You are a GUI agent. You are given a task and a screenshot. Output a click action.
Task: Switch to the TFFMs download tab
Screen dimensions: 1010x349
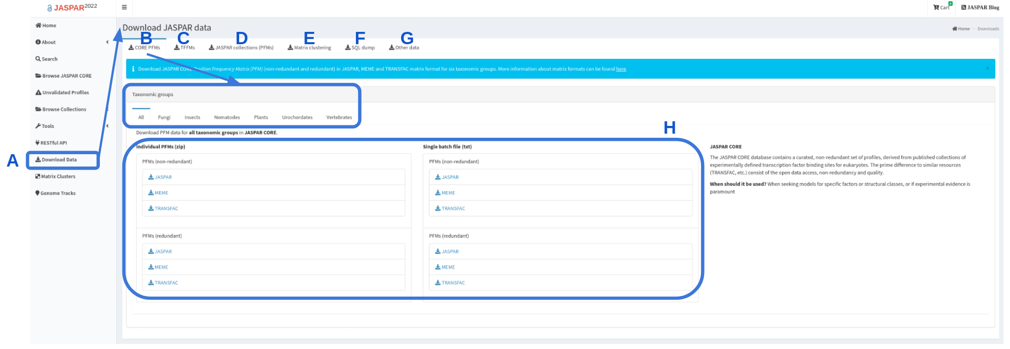[x=185, y=48]
